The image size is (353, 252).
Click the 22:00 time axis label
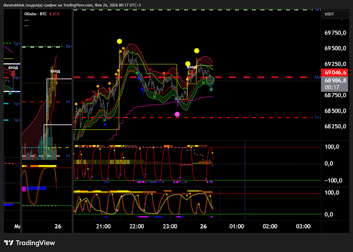click(137, 226)
